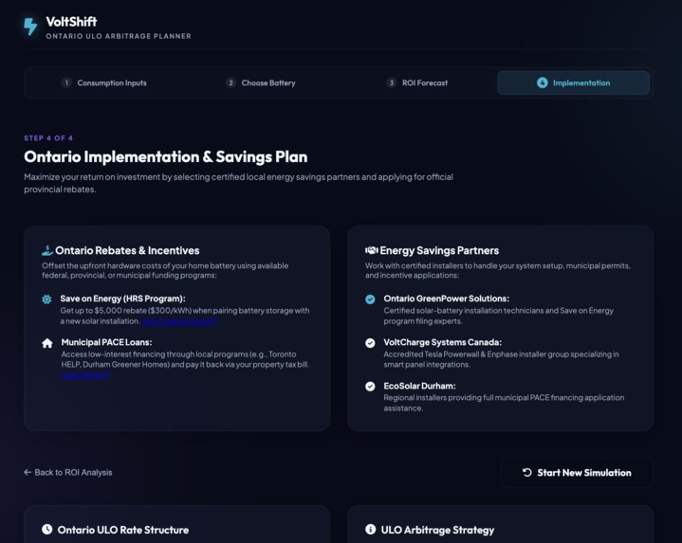Click the Ontario Rebates & Incentives heading
The width and height of the screenshot is (682, 543).
[127, 250]
